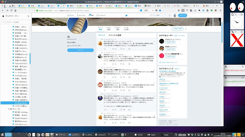245x137 pixels.
Task: Open Twitter モーメント navigation item
Action: tap(81, 15)
